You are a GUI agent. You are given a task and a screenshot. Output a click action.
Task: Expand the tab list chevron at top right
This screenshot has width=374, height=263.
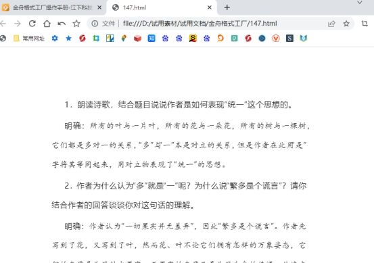360,3
